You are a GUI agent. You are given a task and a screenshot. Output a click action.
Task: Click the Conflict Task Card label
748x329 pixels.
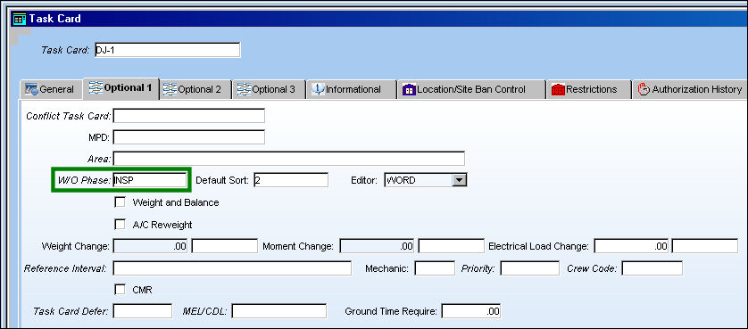[x=68, y=116]
